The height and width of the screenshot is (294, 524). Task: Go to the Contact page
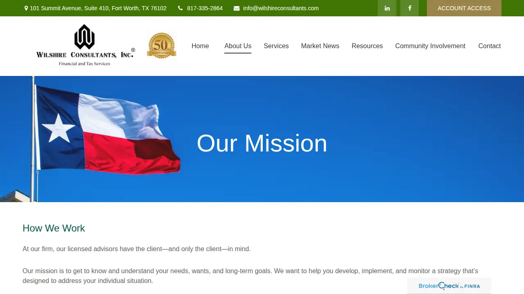tap(490, 46)
